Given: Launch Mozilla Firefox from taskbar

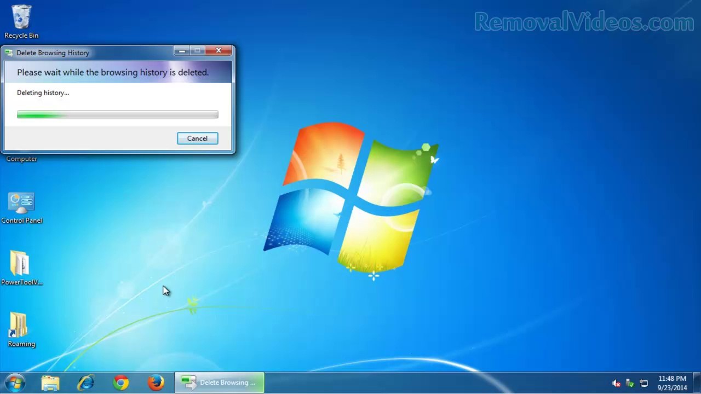Looking at the screenshot, I should point(156,383).
